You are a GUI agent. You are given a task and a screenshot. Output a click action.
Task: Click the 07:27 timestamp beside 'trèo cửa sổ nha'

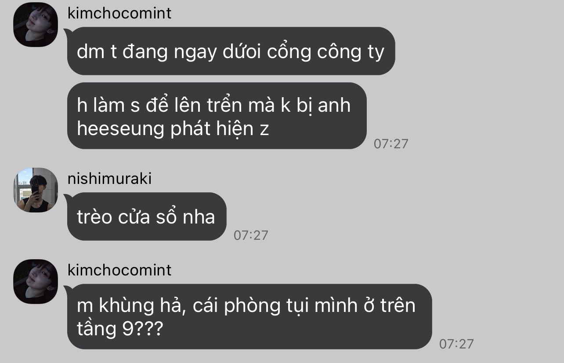click(251, 235)
